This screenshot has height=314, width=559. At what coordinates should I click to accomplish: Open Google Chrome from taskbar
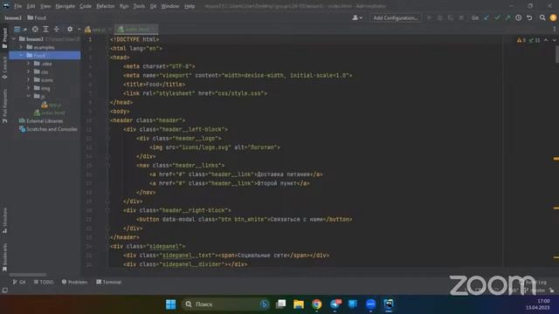click(316, 304)
